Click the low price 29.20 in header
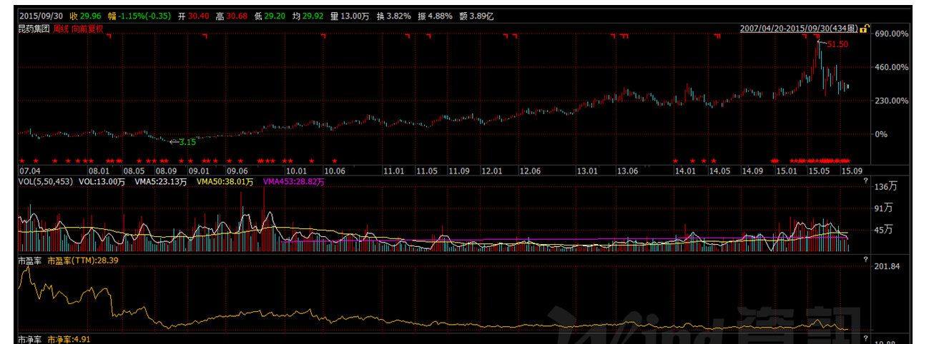 275,16
